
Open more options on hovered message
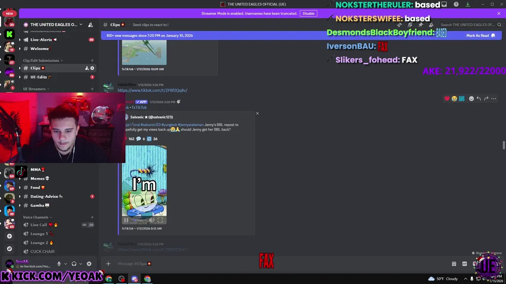(494, 99)
